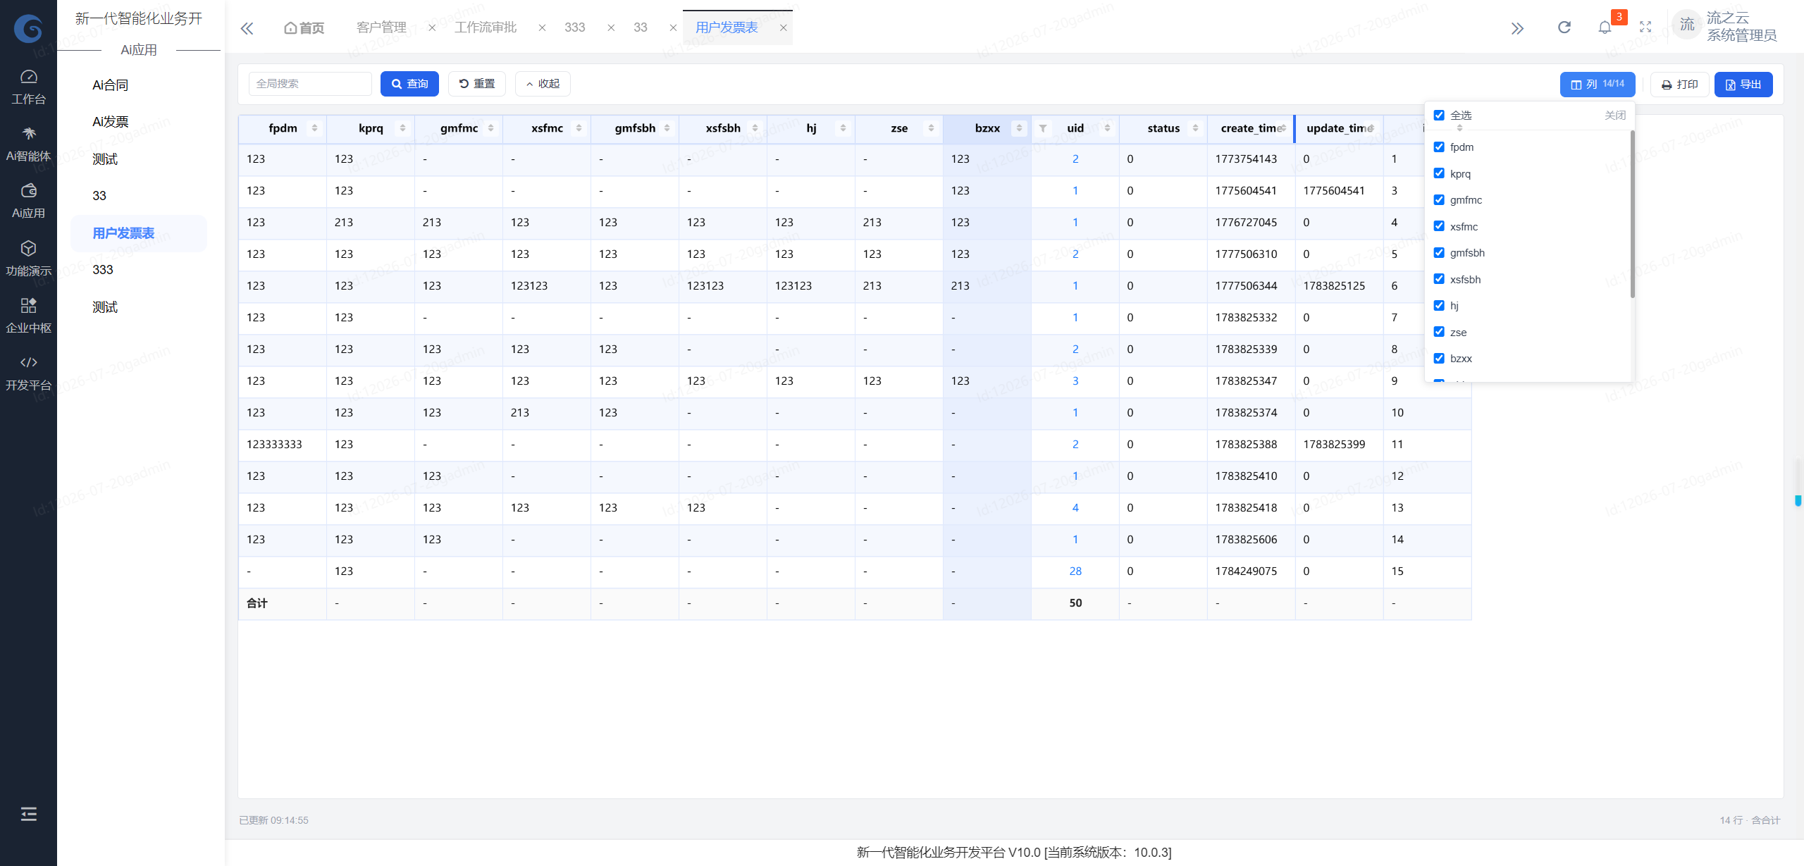Select 用户发票表 in the side menu

[x=123, y=233]
